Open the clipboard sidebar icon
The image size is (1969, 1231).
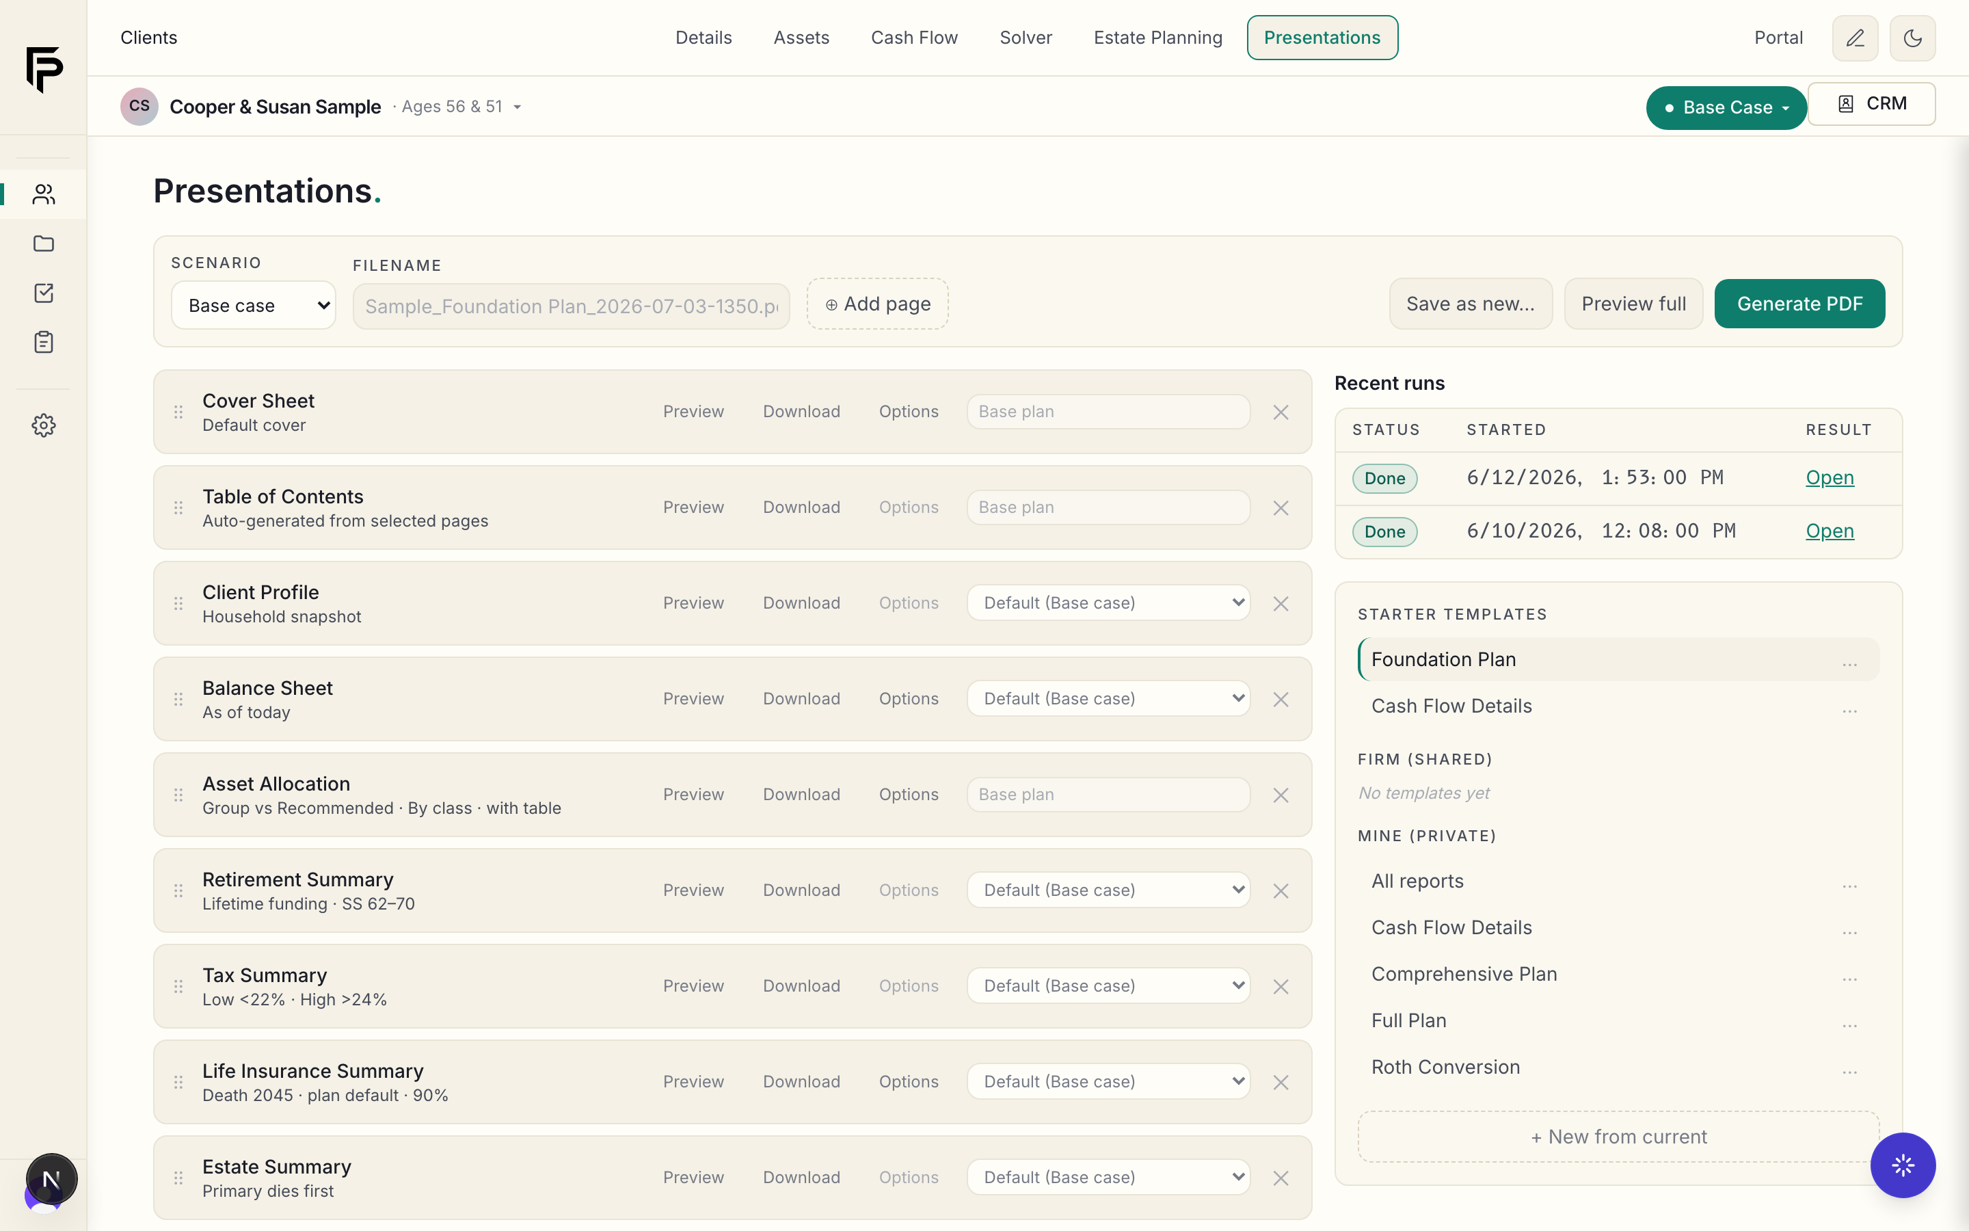point(43,342)
